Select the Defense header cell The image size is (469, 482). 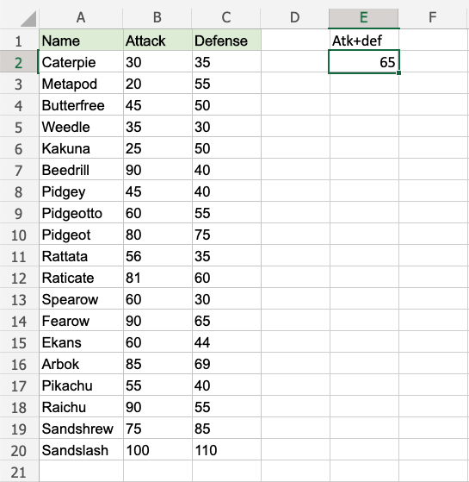pyautogui.click(x=226, y=41)
